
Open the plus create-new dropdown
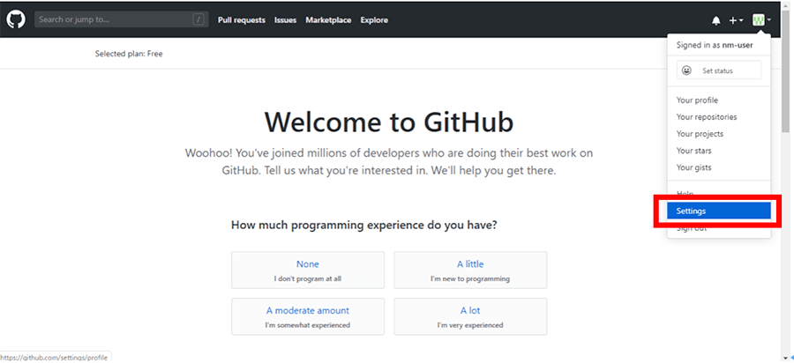[736, 20]
